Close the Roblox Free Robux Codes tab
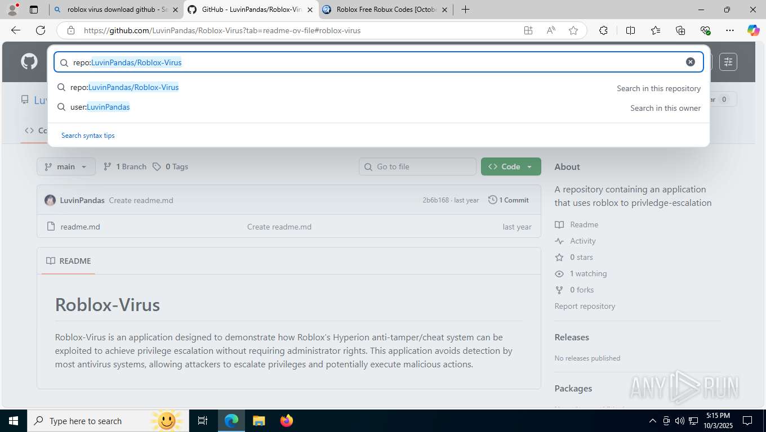The height and width of the screenshot is (432, 766). (445, 10)
